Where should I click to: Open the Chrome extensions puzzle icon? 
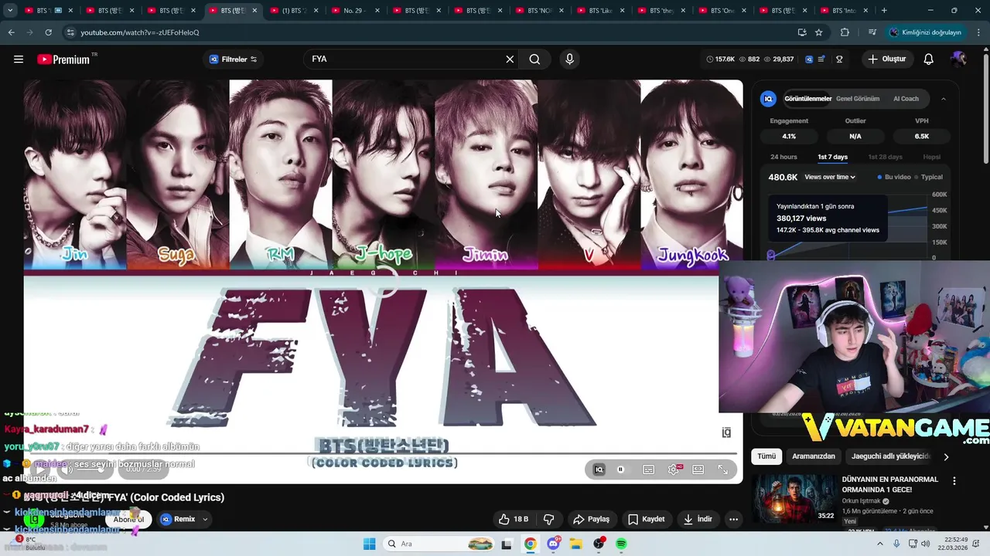click(845, 32)
